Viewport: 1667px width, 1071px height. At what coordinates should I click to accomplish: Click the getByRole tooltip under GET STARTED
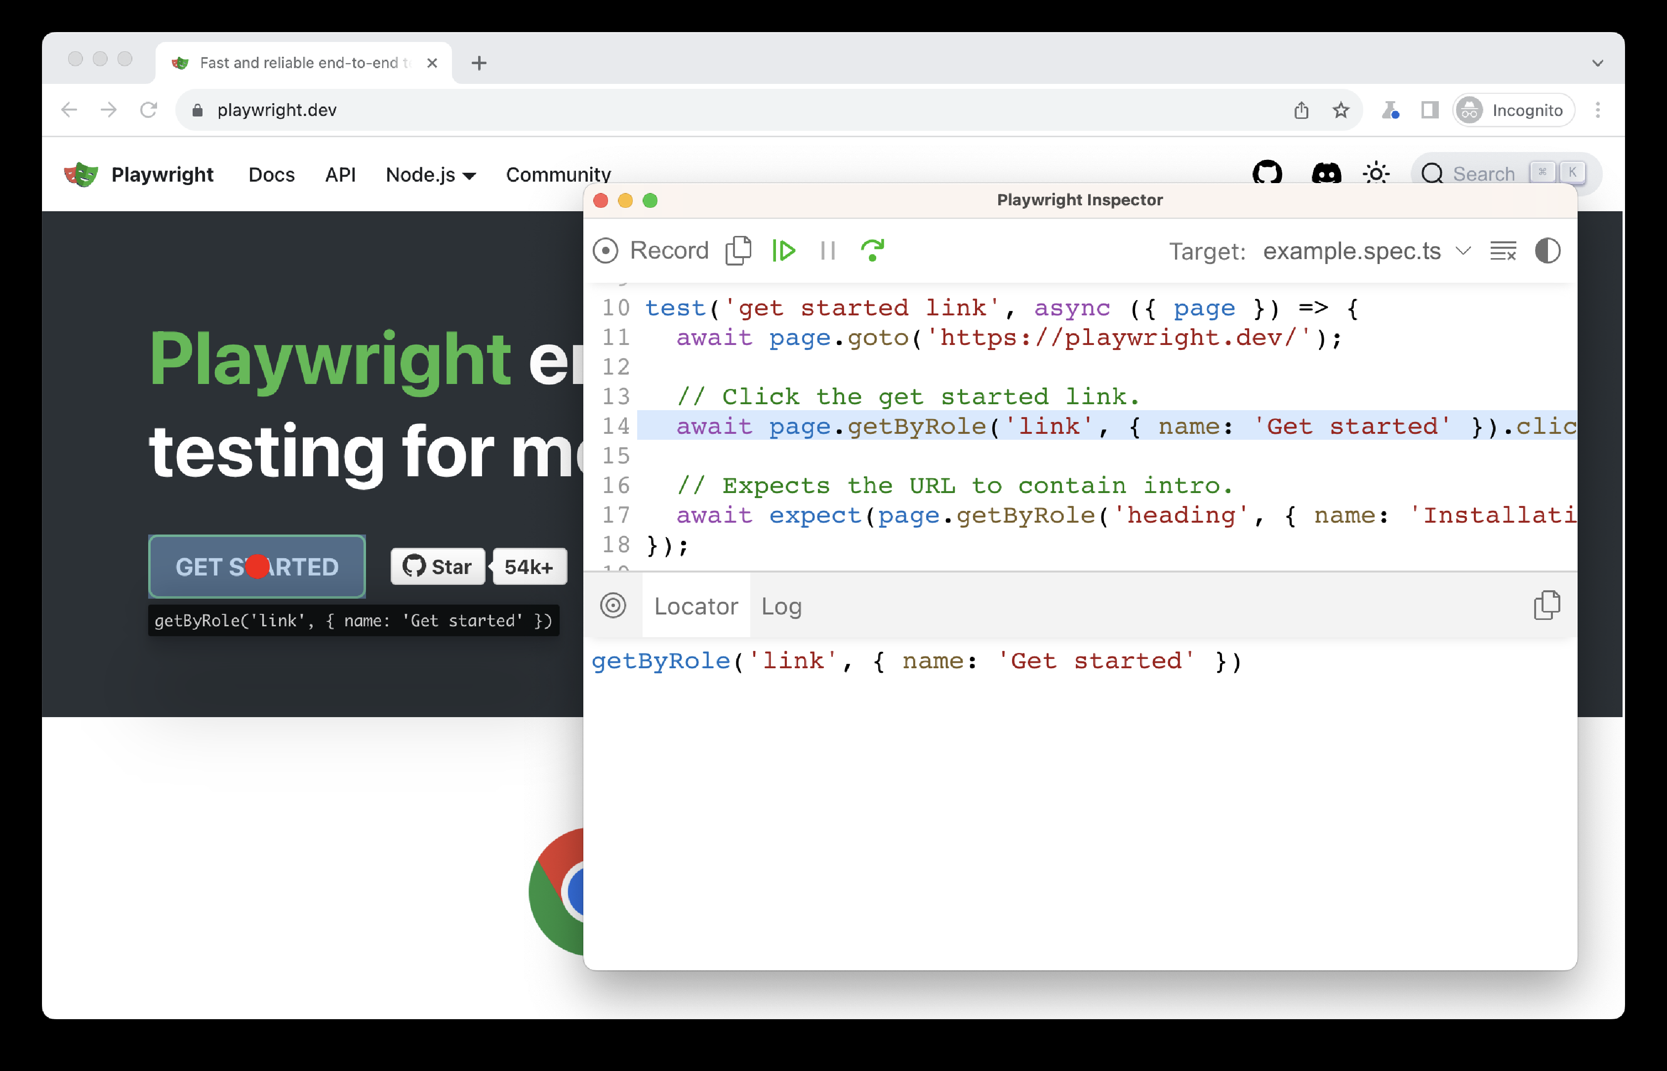(354, 620)
